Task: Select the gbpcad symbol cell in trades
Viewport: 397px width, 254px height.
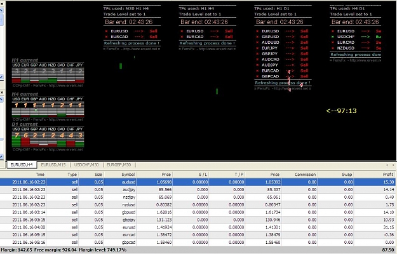Action: 129,243
